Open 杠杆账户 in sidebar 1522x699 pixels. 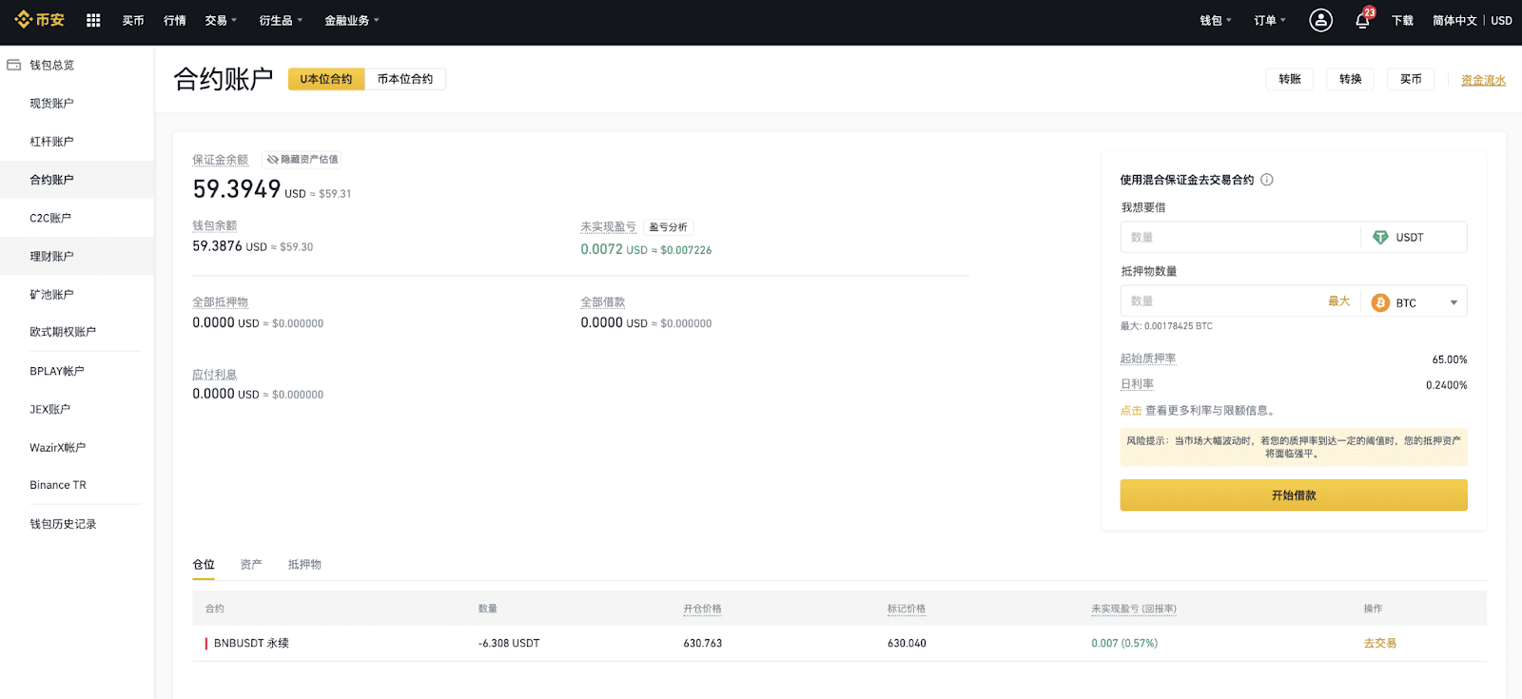[51, 142]
